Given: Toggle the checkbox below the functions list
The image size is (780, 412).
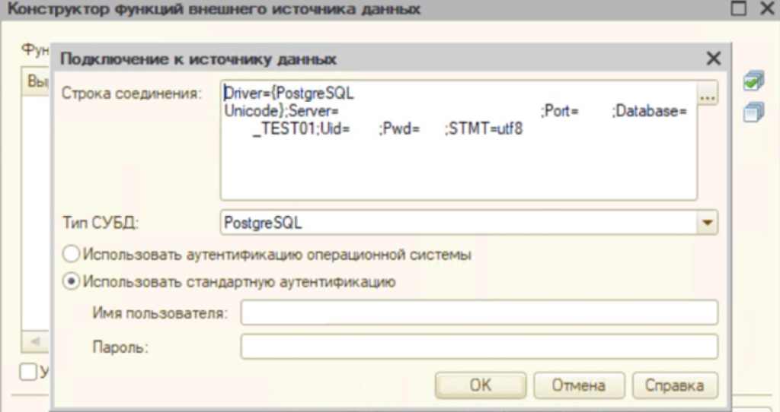Looking at the screenshot, I should pos(28,372).
